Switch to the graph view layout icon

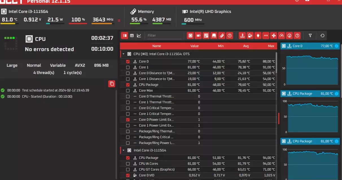(139, 35)
